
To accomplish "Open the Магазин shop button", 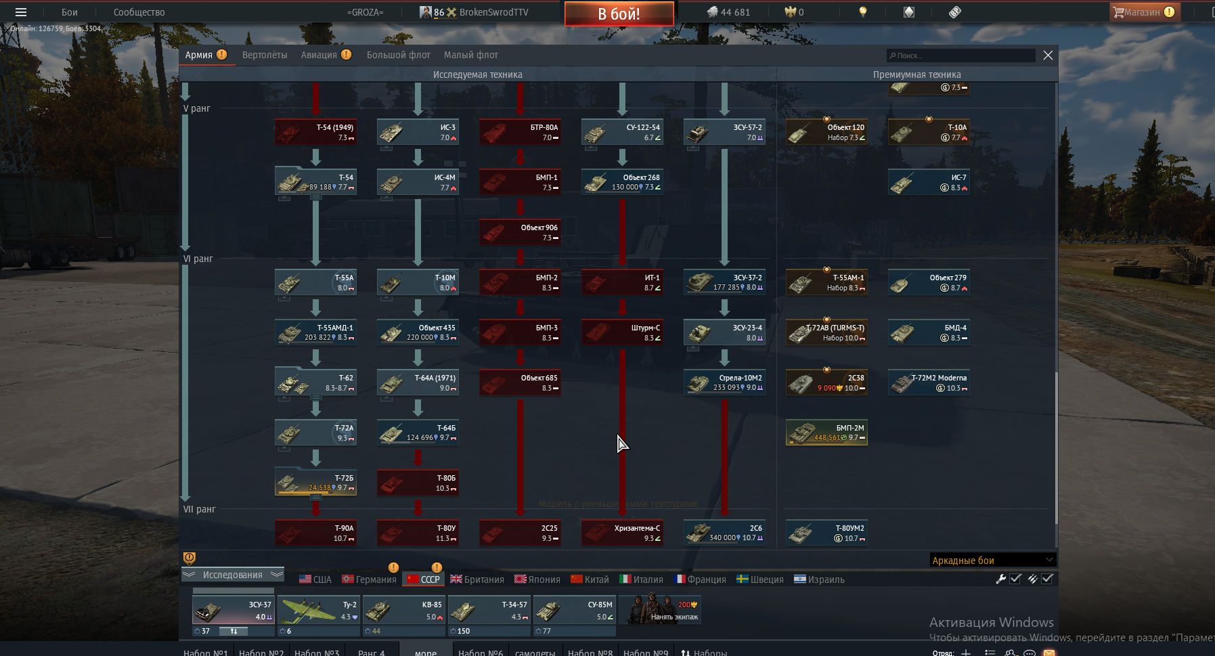I will click(1145, 12).
